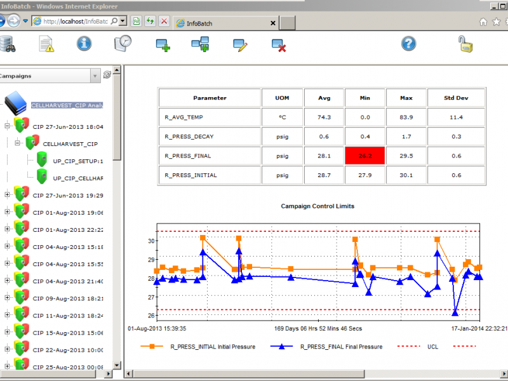Click the blue information icon
The image size is (508, 381).
click(84, 43)
